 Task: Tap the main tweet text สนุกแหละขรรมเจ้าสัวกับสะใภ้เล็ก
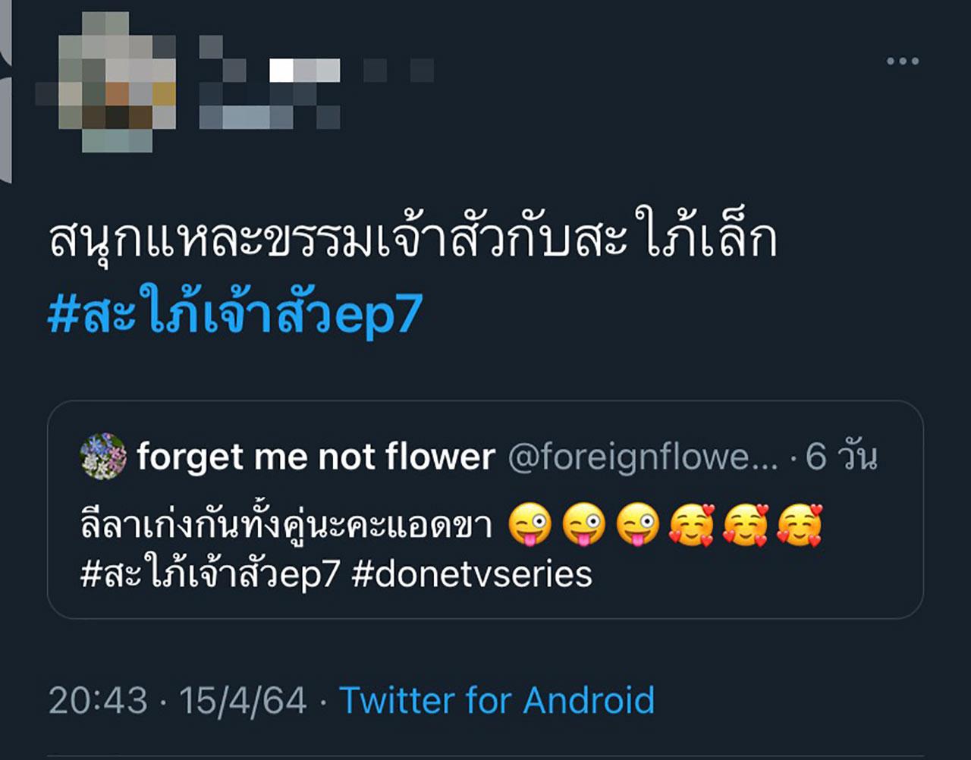413,239
